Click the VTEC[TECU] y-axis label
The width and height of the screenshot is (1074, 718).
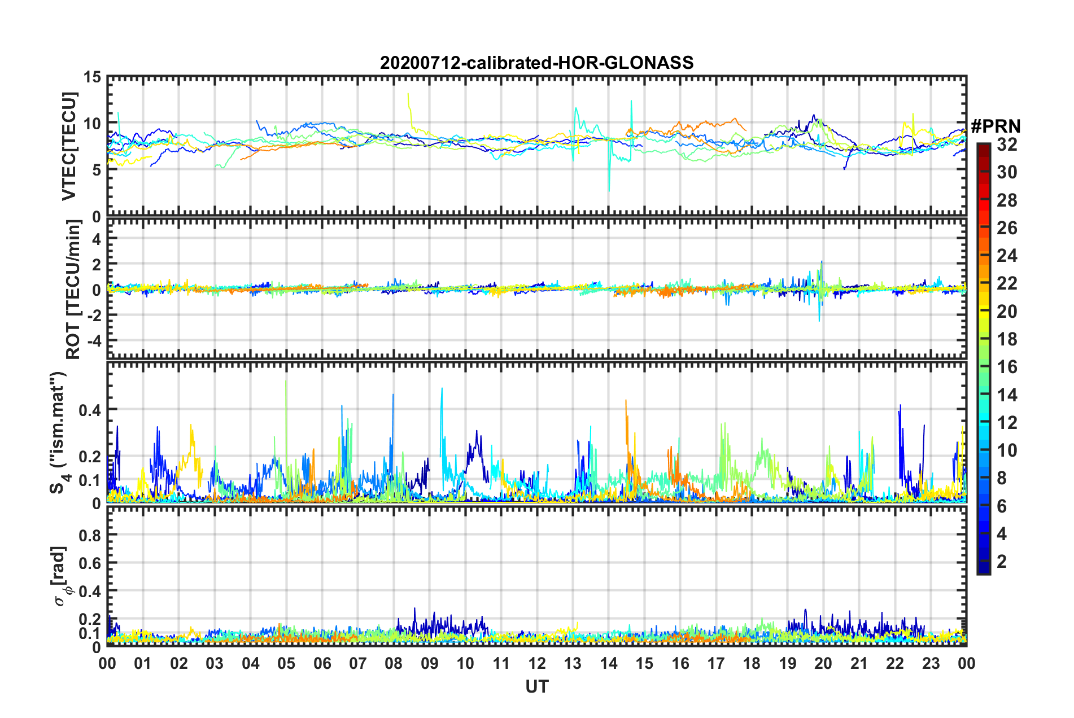point(69,146)
